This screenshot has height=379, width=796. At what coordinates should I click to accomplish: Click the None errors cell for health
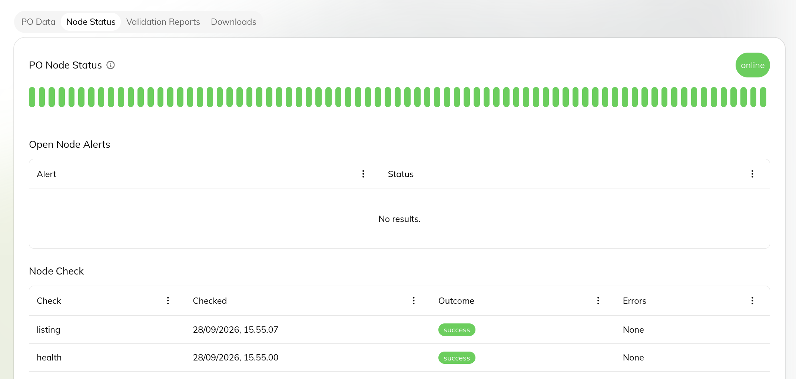[x=633, y=358]
